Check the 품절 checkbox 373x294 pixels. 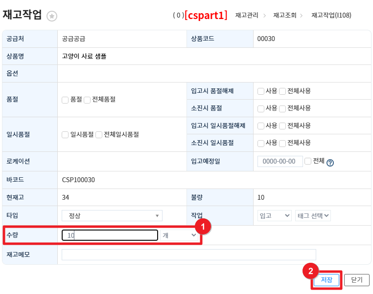[65, 100]
